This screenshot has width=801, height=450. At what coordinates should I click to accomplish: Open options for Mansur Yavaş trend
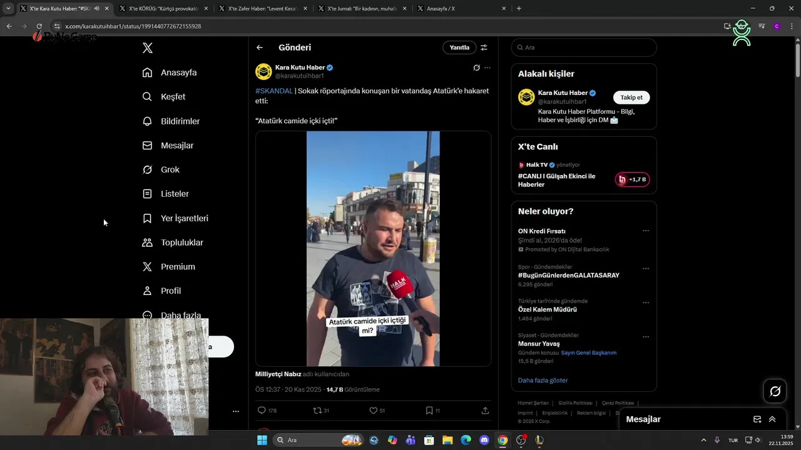coord(646,337)
